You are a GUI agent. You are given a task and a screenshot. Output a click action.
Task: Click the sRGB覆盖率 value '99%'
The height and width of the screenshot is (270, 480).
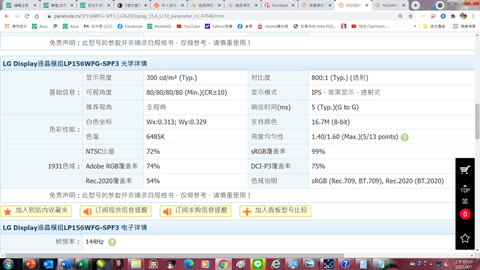318,151
